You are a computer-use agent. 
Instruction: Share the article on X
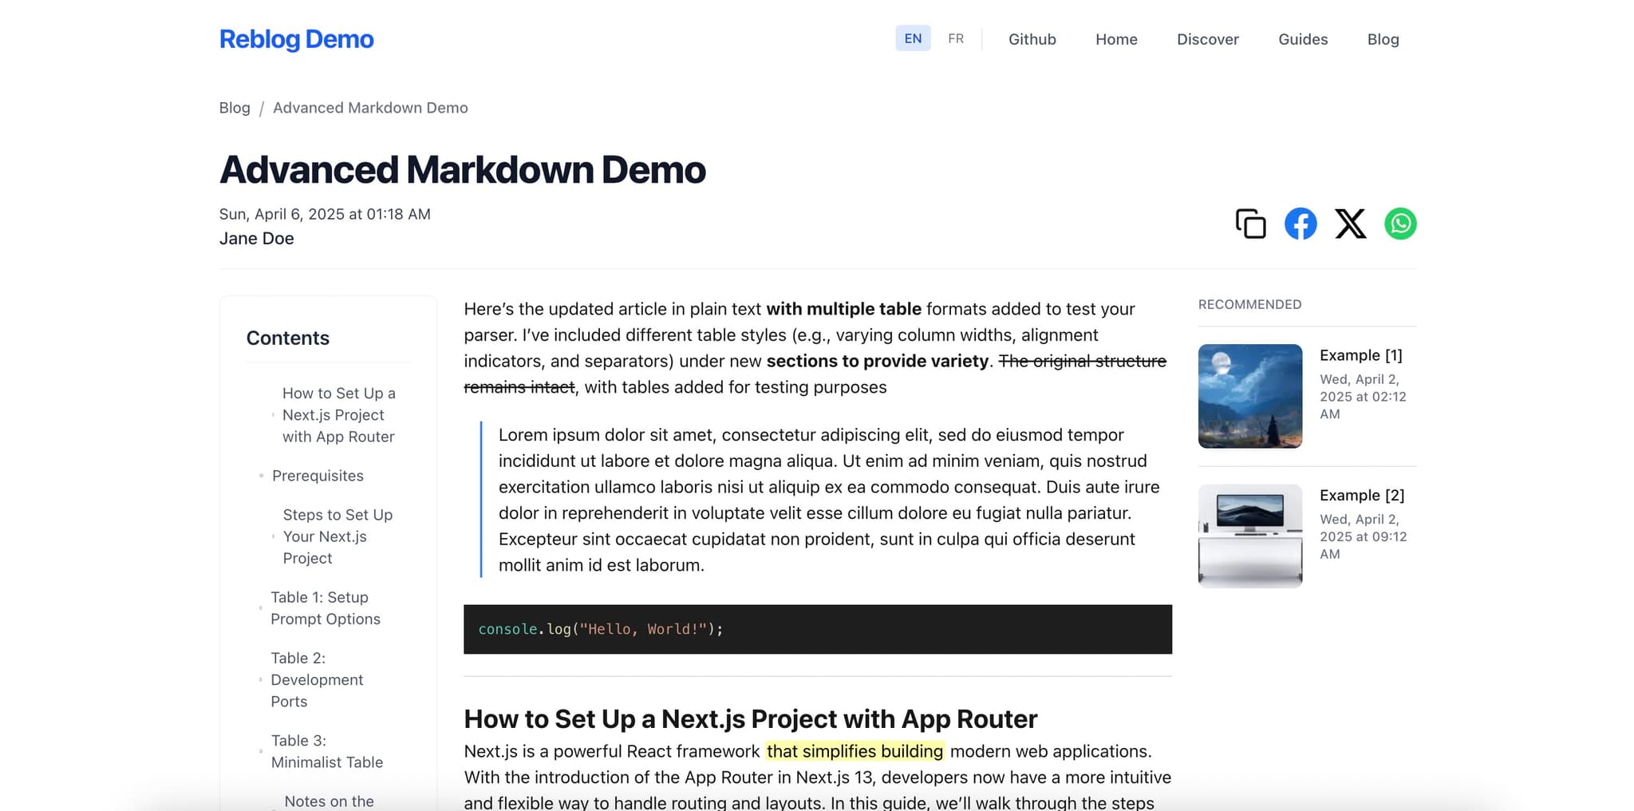[1349, 224]
